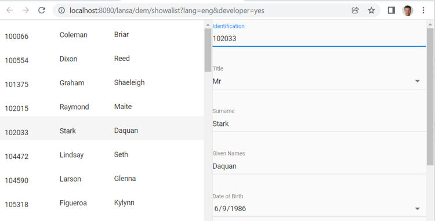Select given name Maite
Image resolution: width=435 pixels, height=221 pixels.
123,107
